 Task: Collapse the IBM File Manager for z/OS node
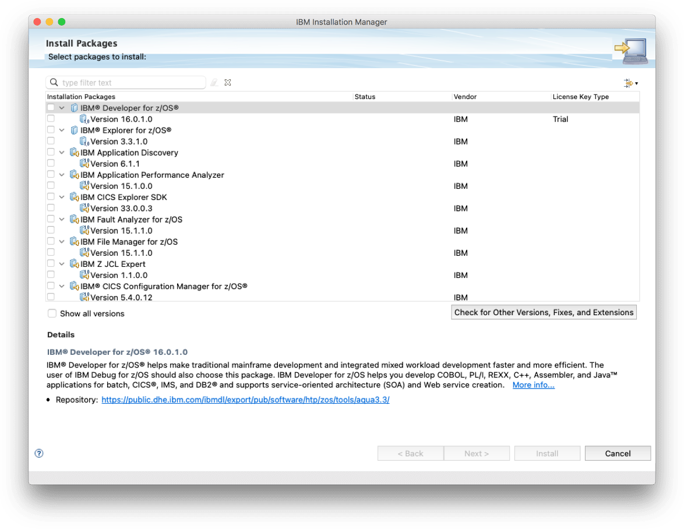(62, 241)
